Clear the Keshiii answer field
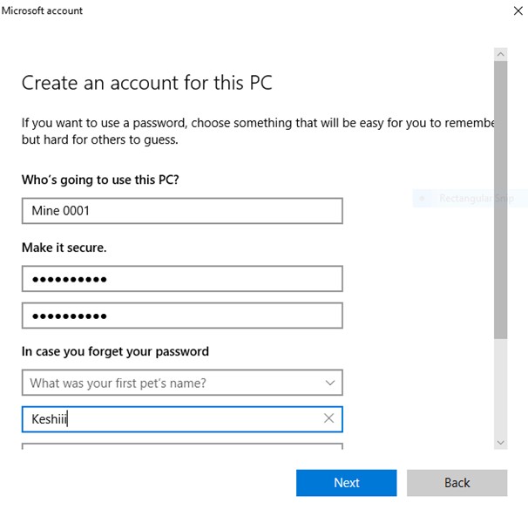The width and height of the screenshot is (528, 516). 328,418
